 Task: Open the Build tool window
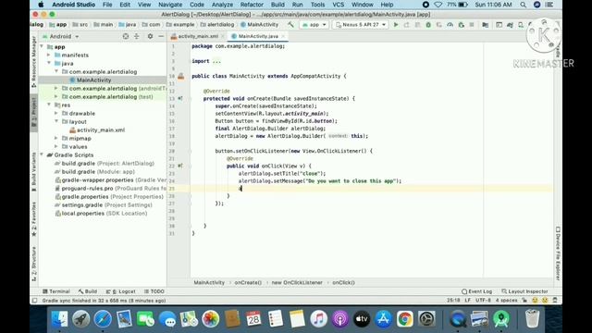click(88, 291)
